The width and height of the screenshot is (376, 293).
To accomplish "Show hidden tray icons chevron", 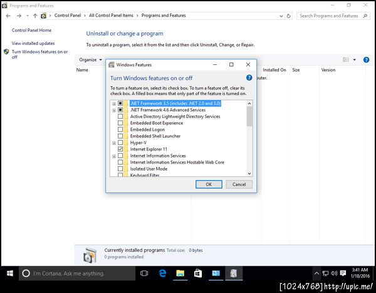I will click(x=316, y=273).
